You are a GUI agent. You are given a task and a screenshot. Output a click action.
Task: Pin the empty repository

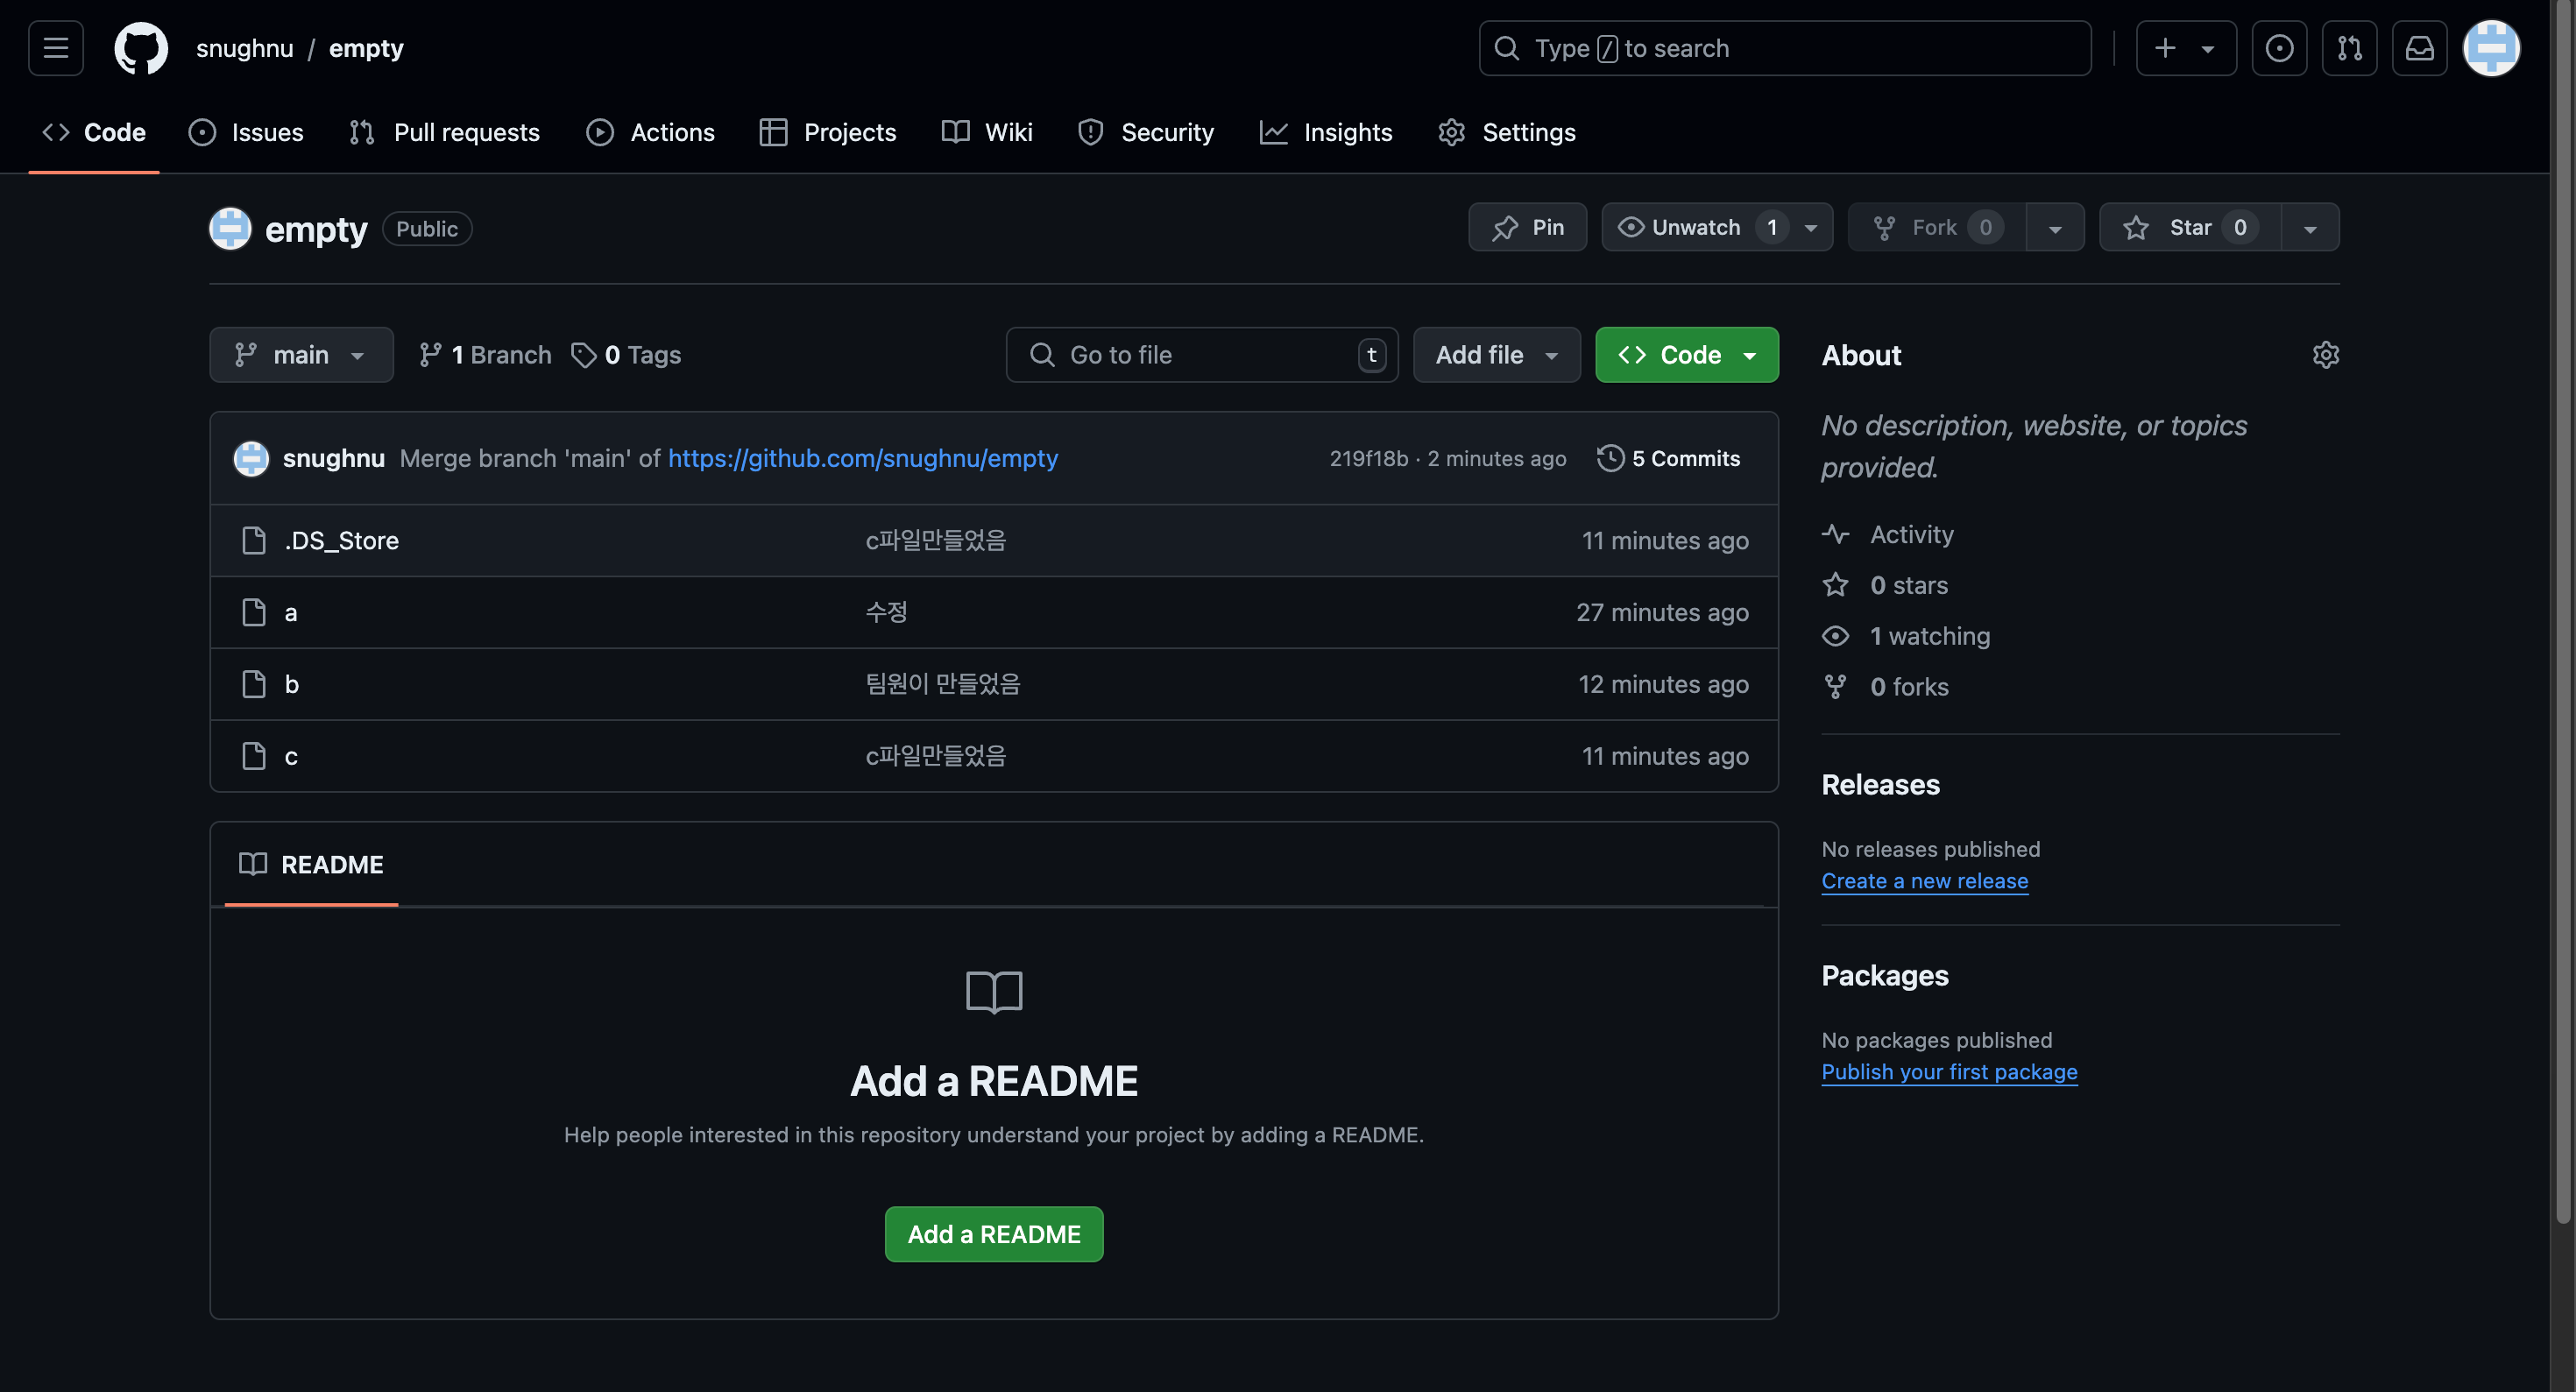tap(1527, 228)
